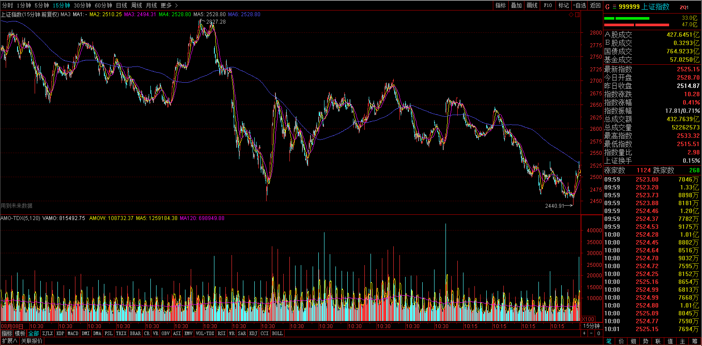Select the 60分钟 period
Viewport: 702px width, 346px height.
103,5
